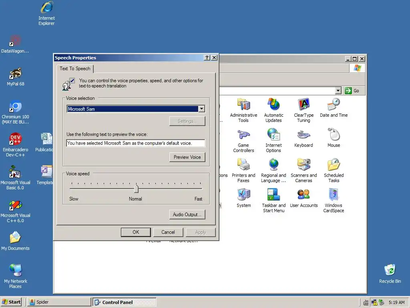Open ClearType Tuning applet
The height and width of the screenshot is (308, 410).
point(303,110)
